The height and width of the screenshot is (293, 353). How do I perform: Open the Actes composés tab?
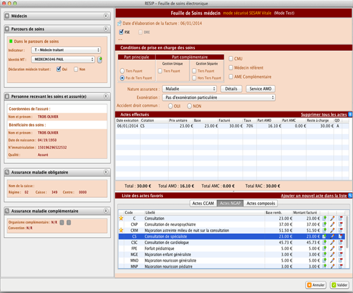tap(261, 203)
